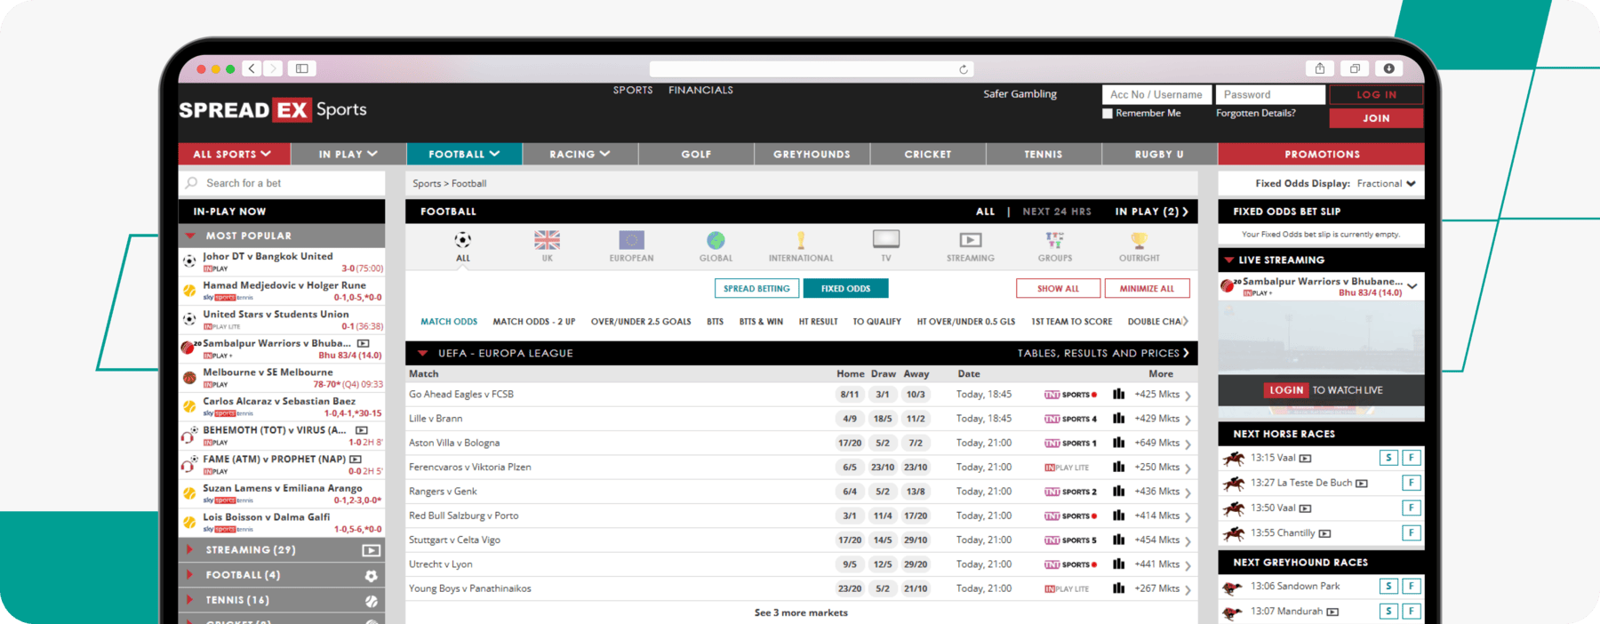Open the Racing dropdown menu
The width and height of the screenshot is (1600, 624).
(580, 154)
